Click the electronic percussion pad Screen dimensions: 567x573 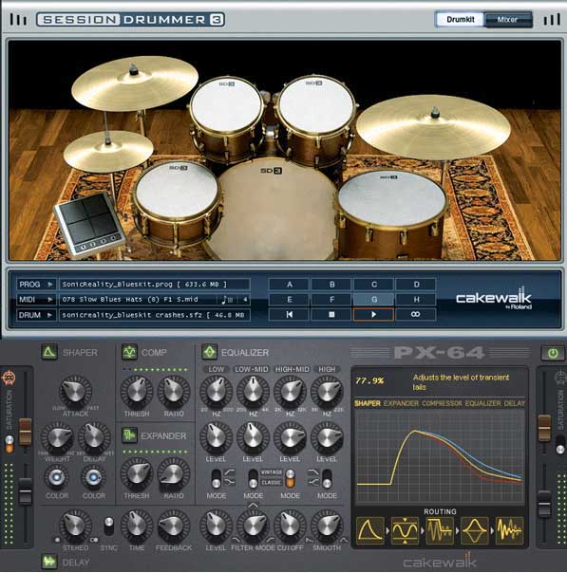[x=89, y=224]
